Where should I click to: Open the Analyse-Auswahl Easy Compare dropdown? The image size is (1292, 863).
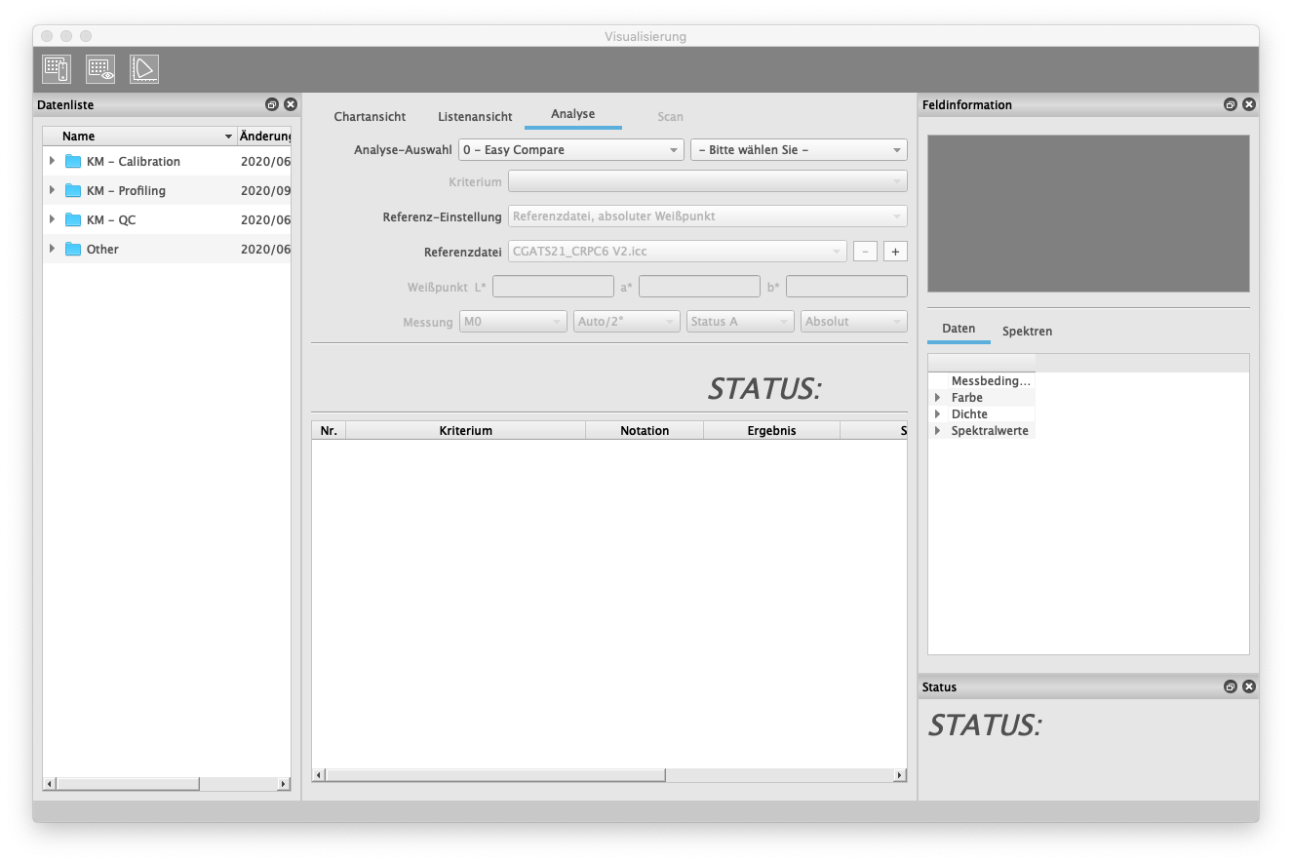tap(570, 150)
